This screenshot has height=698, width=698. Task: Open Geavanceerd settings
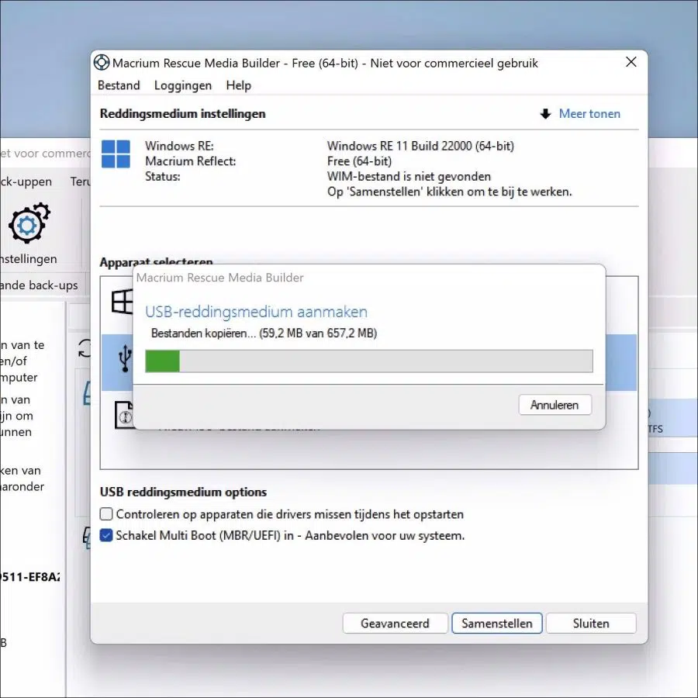coord(395,624)
